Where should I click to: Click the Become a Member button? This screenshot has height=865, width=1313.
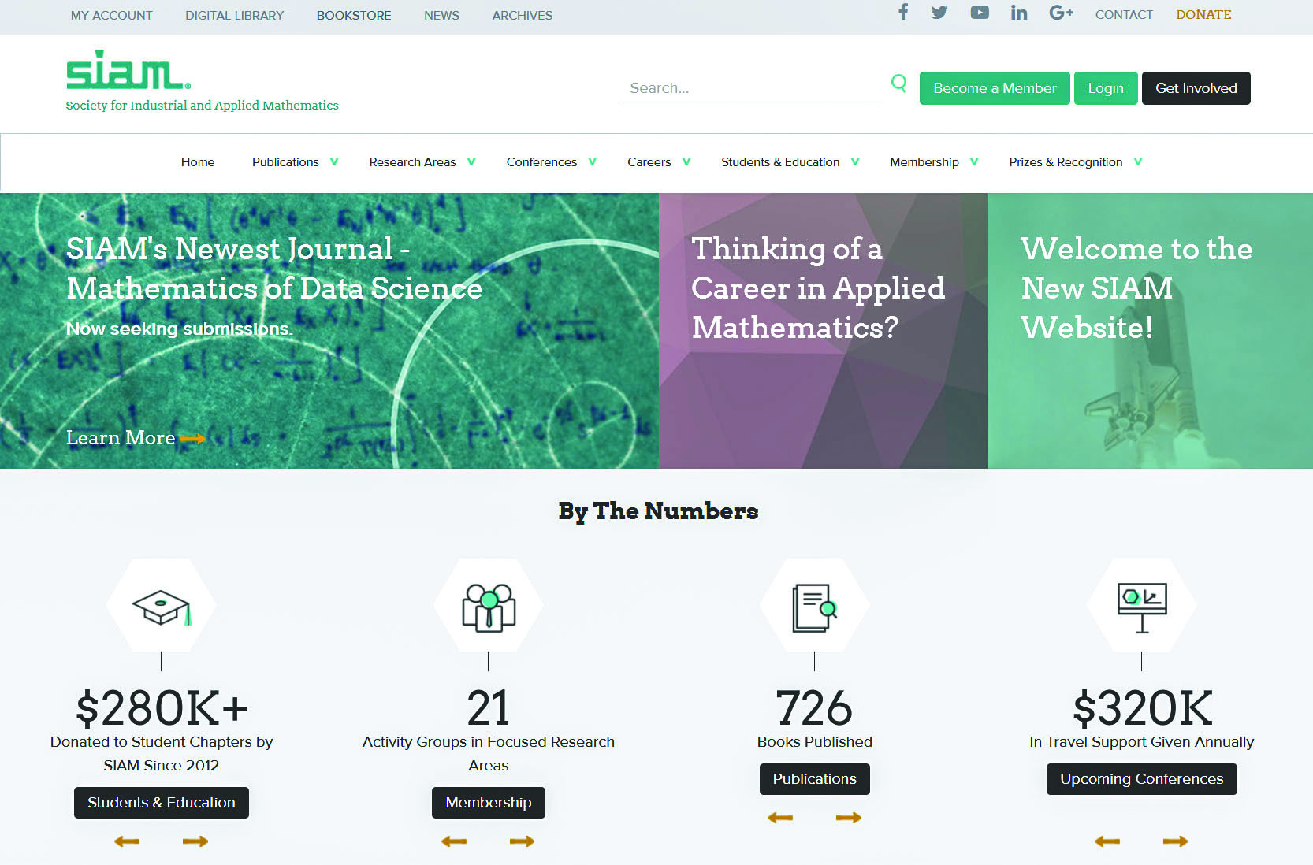pyautogui.click(x=994, y=88)
